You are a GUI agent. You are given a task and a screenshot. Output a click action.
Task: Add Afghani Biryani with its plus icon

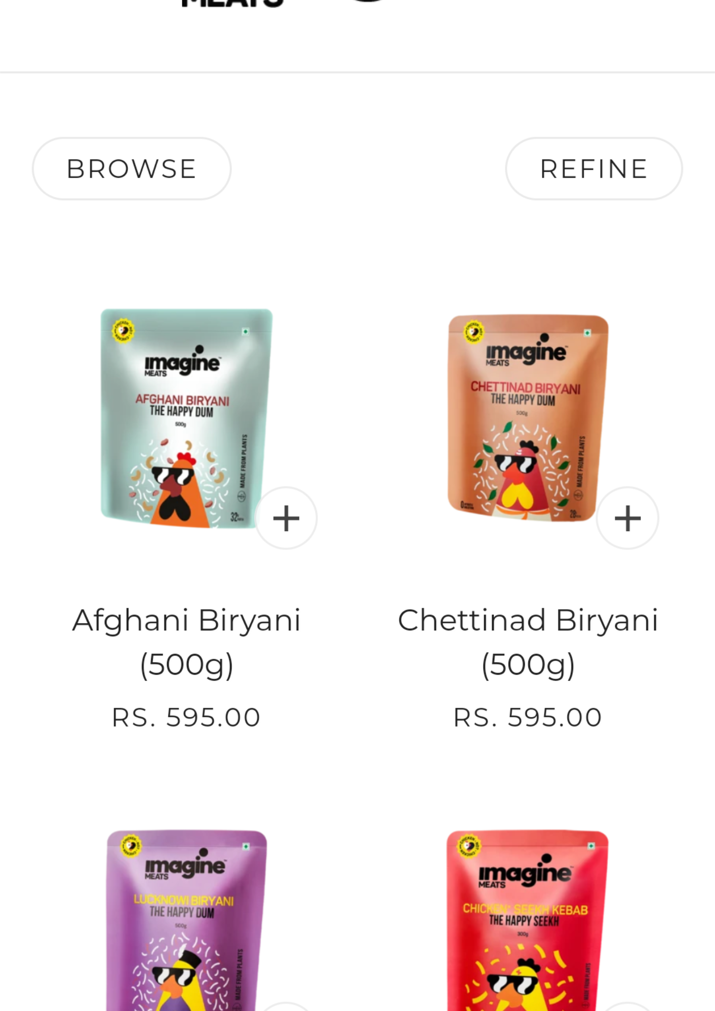point(286,518)
